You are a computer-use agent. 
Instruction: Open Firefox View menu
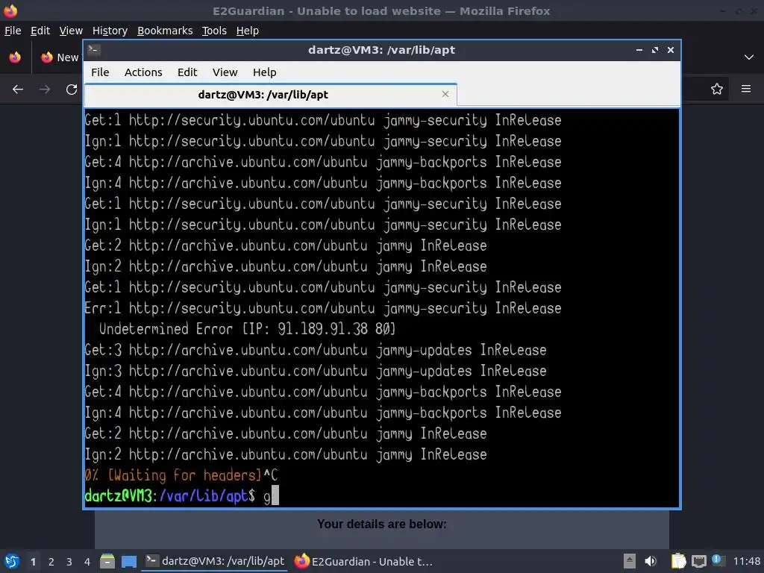pyautogui.click(x=71, y=30)
